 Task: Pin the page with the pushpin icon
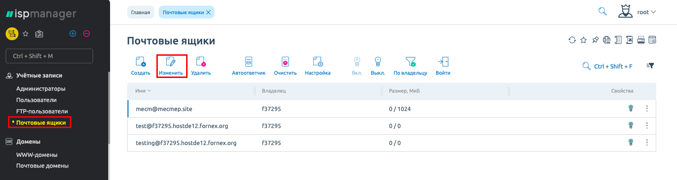tap(595, 40)
